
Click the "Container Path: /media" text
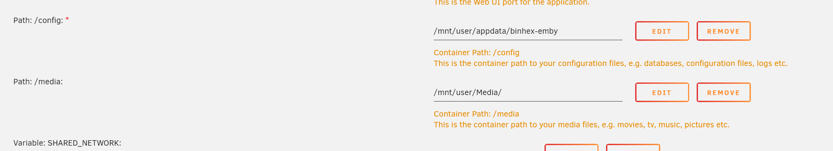[476, 114]
